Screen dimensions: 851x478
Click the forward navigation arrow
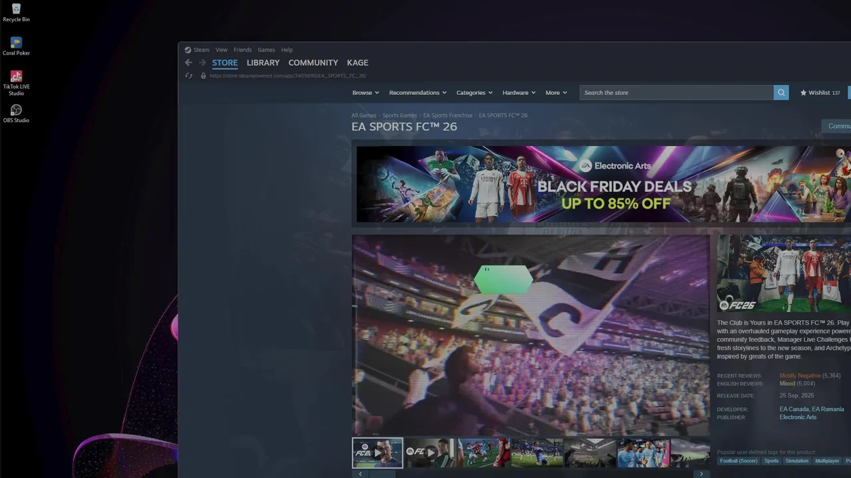(203, 62)
